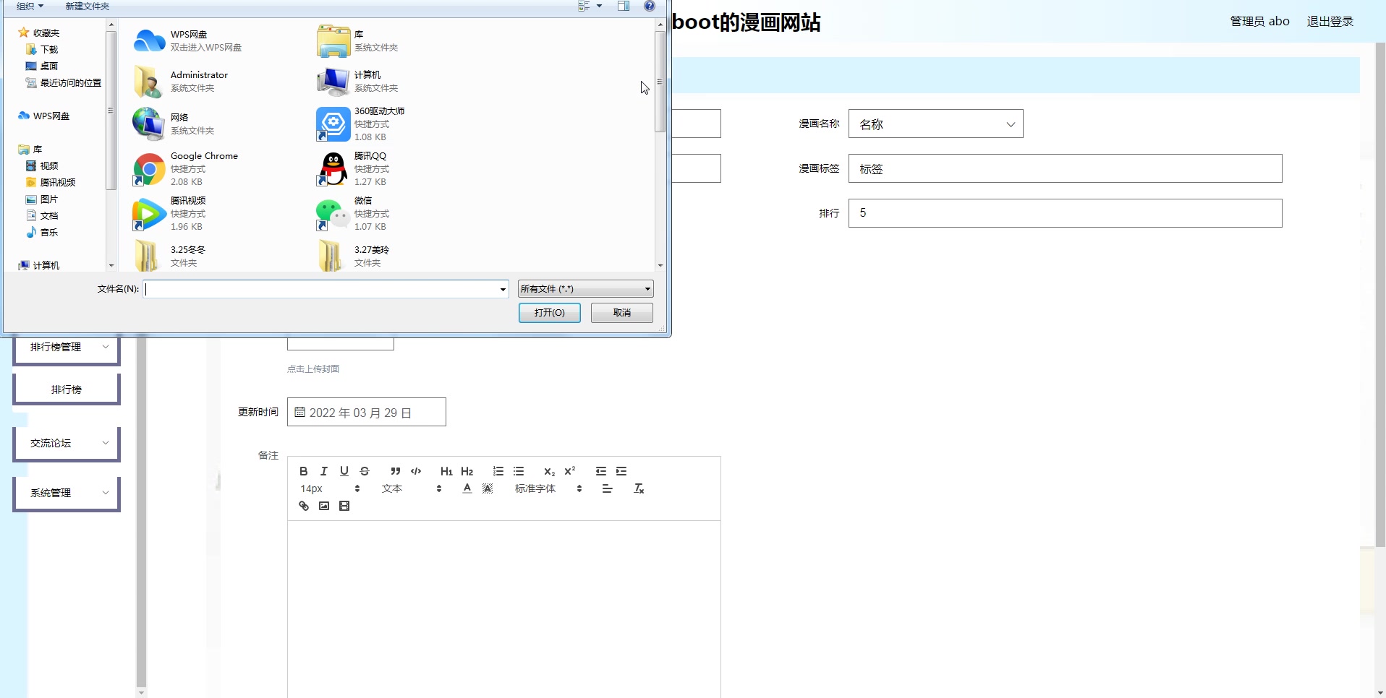1386x698 pixels.
Task: Select the italic formatting icon
Action: pos(323,471)
